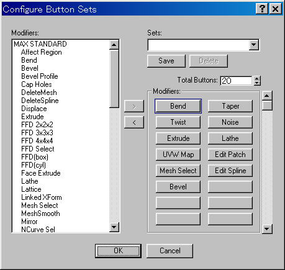Select the Extrude button in the set
The image size is (285, 270).
(x=178, y=138)
